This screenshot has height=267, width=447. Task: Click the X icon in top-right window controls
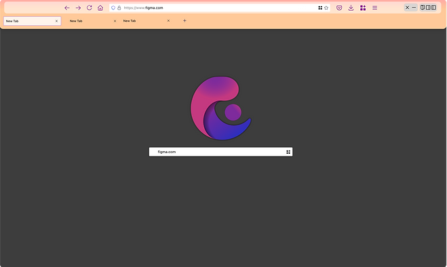[408, 7]
